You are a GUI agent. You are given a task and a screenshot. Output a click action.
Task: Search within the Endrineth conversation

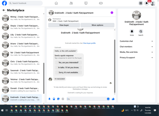pyautogui.click(x=141, y=31)
